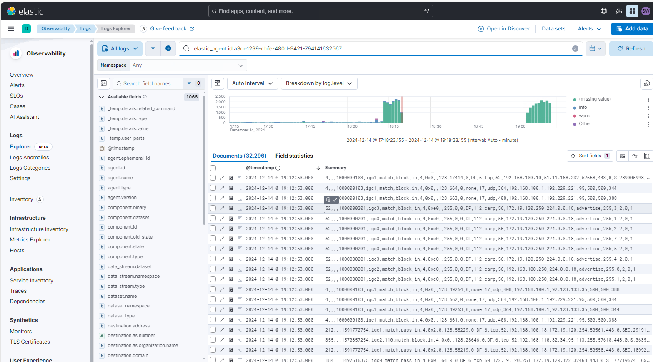Screen dimensions: 653x362
Task: Open Breakdown by log.level dropdown
Action: (x=319, y=83)
